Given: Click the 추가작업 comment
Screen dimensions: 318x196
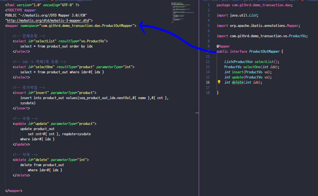Looking at the screenshot, I should click(29, 87).
